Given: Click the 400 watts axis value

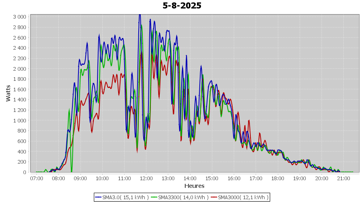Looking at the screenshot, I should point(22,151).
